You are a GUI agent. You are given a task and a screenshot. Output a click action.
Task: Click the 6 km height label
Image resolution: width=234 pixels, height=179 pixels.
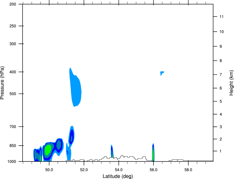tap(221, 88)
